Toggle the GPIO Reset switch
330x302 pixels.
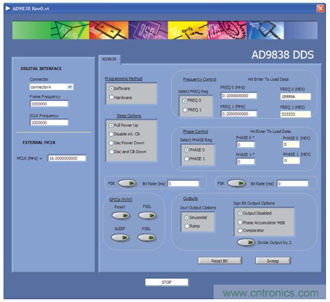pos(121,215)
